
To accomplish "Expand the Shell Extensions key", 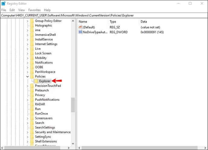I will (x=27, y=142).
